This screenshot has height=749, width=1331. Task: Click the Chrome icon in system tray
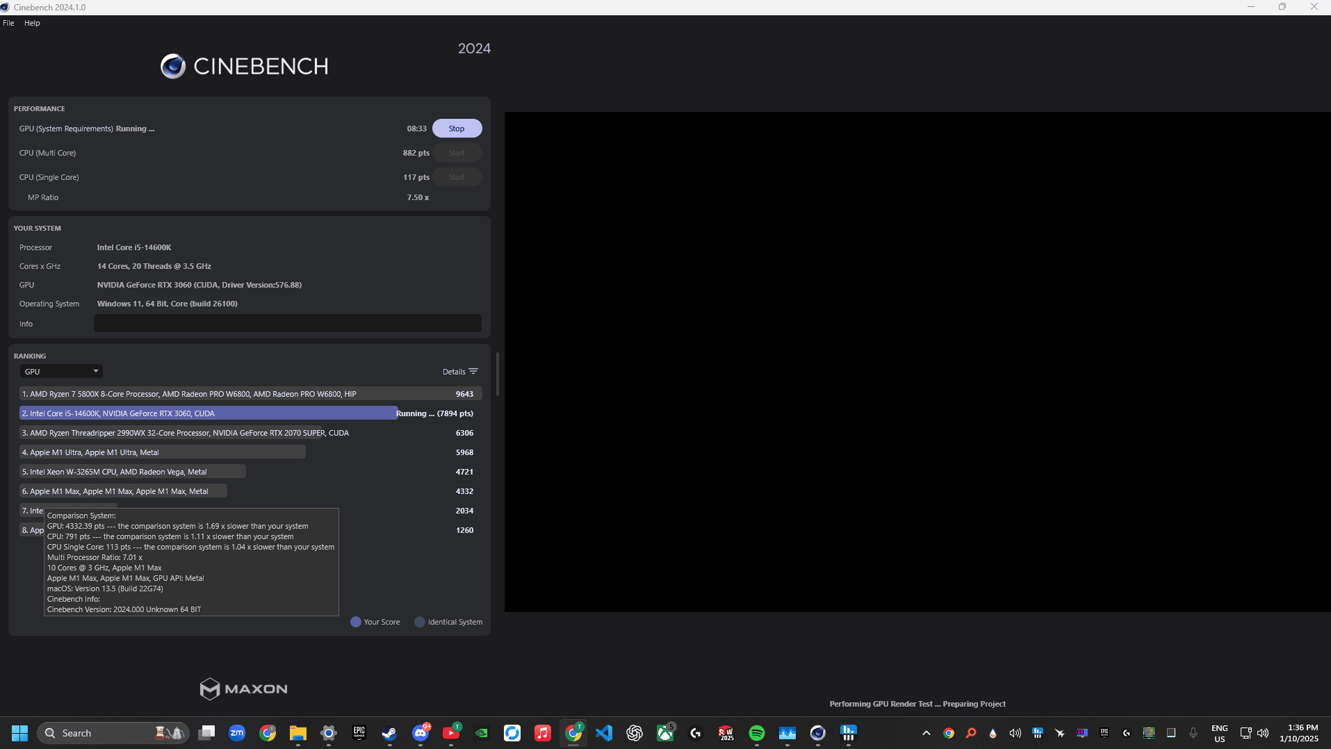(949, 733)
